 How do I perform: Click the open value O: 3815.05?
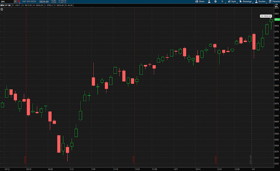(27, 5)
